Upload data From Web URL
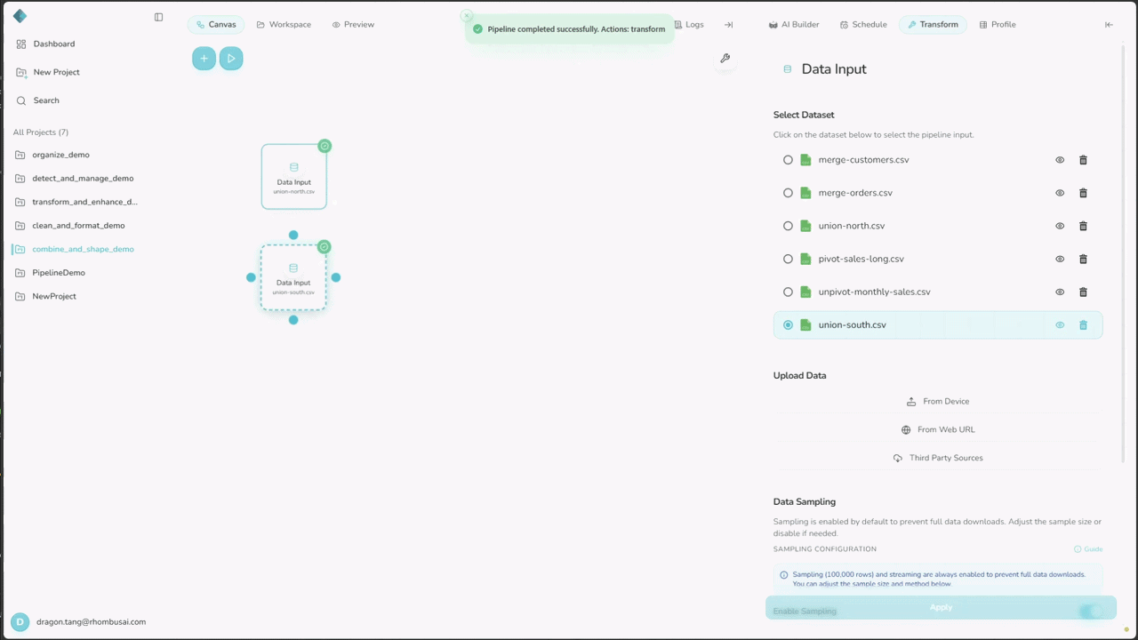The height and width of the screenshot is (640, 1138). point(938,430)
